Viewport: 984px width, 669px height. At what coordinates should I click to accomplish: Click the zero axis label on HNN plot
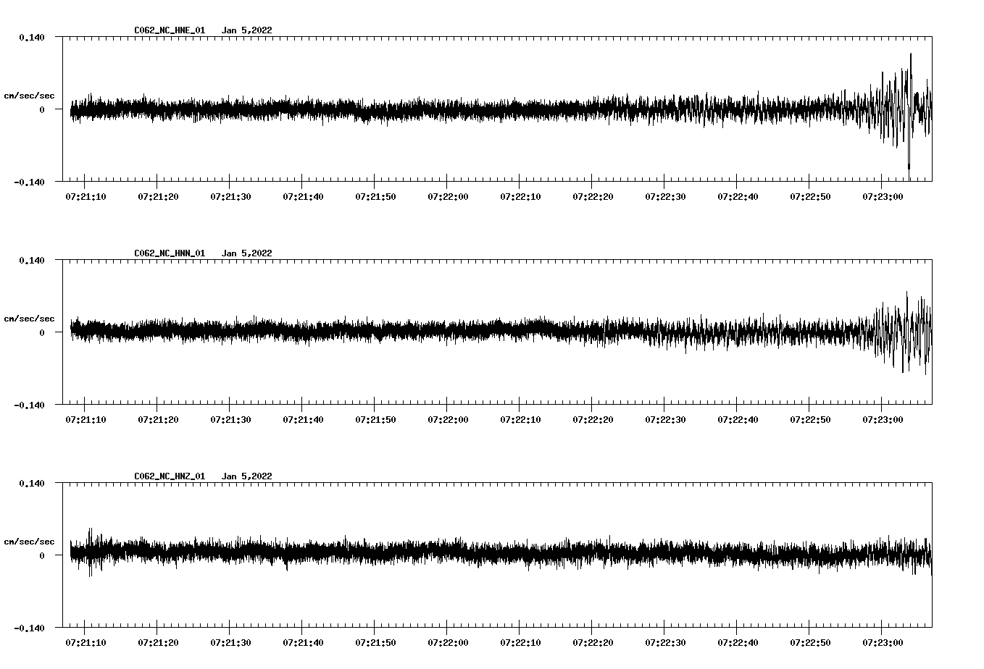click(42, 332)
